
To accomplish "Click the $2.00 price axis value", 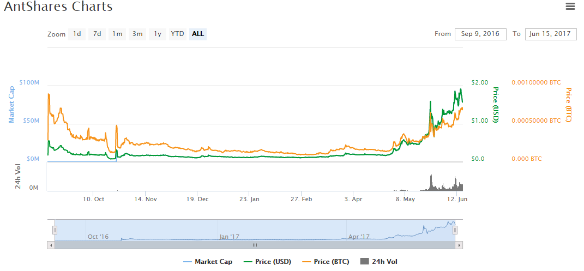I will tap(480, 82).
